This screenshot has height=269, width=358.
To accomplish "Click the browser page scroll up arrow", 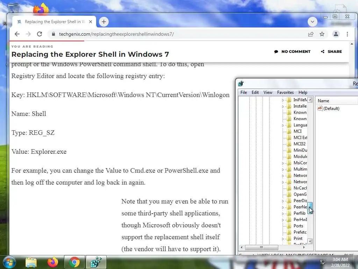I will [x=352, y=44].
